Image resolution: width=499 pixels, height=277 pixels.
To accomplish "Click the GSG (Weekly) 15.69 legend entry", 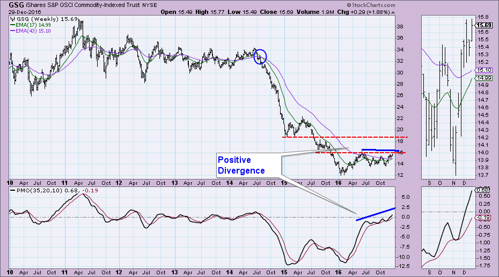I will (47, 19).
